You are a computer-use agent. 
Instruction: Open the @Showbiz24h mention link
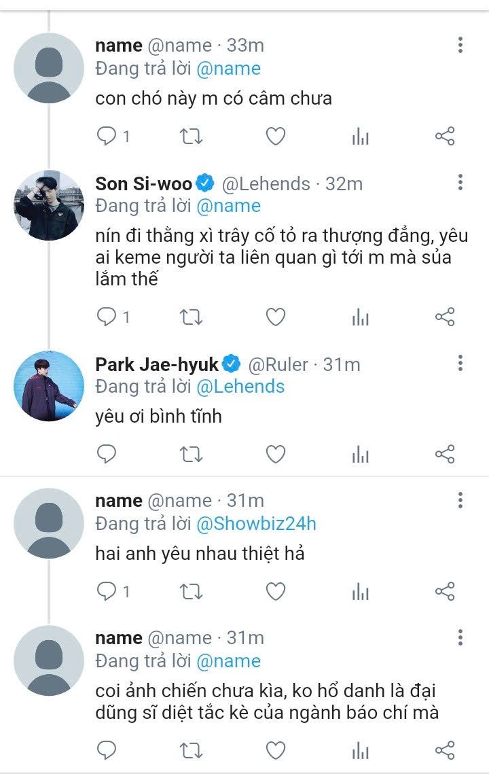pos(256,524)
